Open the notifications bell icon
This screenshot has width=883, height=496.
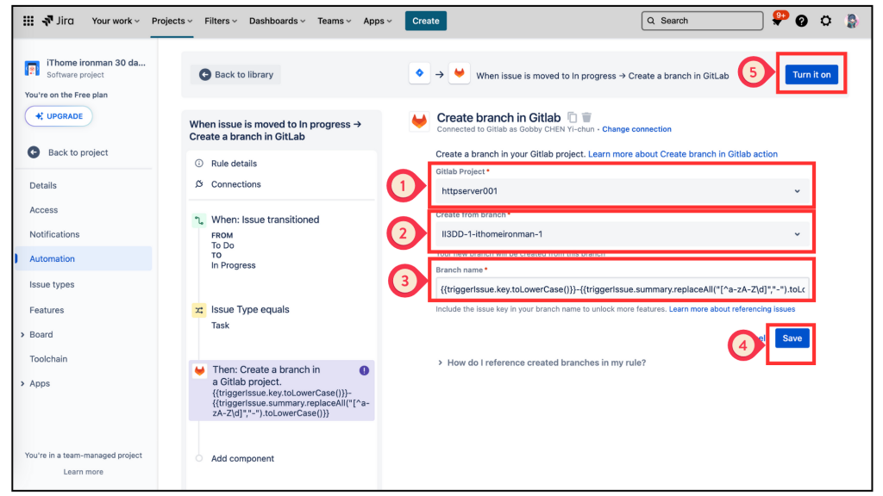(777, 21)
